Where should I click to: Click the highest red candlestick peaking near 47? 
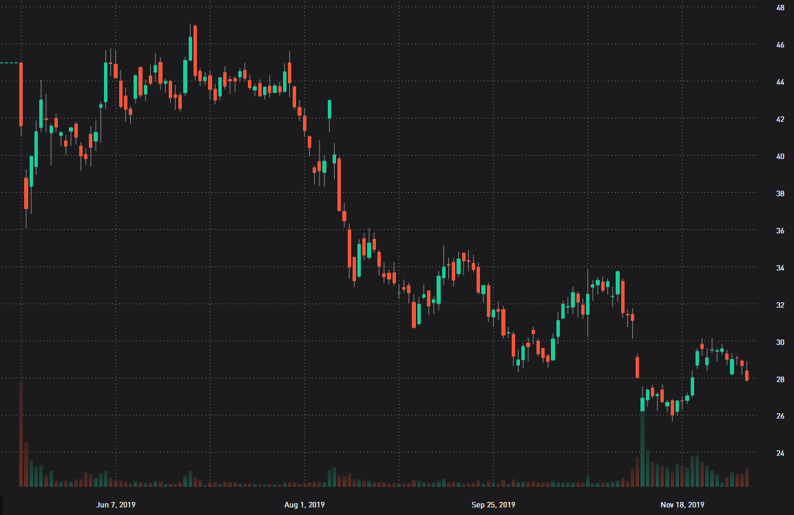[195, 51]
